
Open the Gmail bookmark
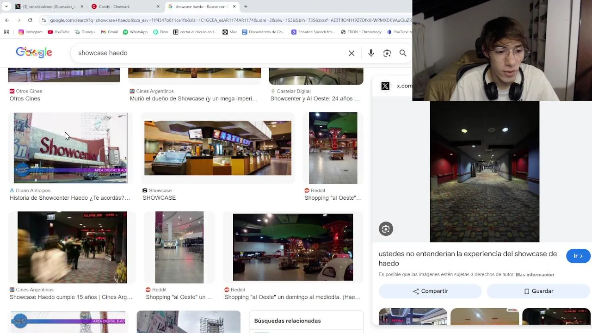point(110,32)
